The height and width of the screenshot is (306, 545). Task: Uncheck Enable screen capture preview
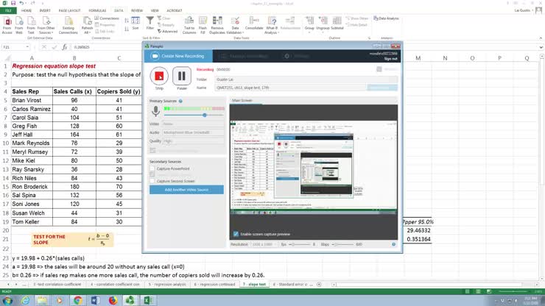(236, 234)
